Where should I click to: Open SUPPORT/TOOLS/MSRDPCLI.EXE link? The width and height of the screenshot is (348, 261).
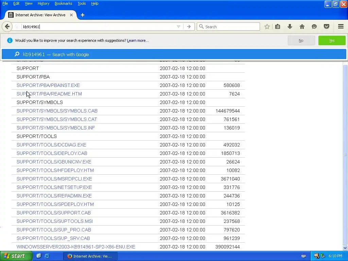click(54, 179)
